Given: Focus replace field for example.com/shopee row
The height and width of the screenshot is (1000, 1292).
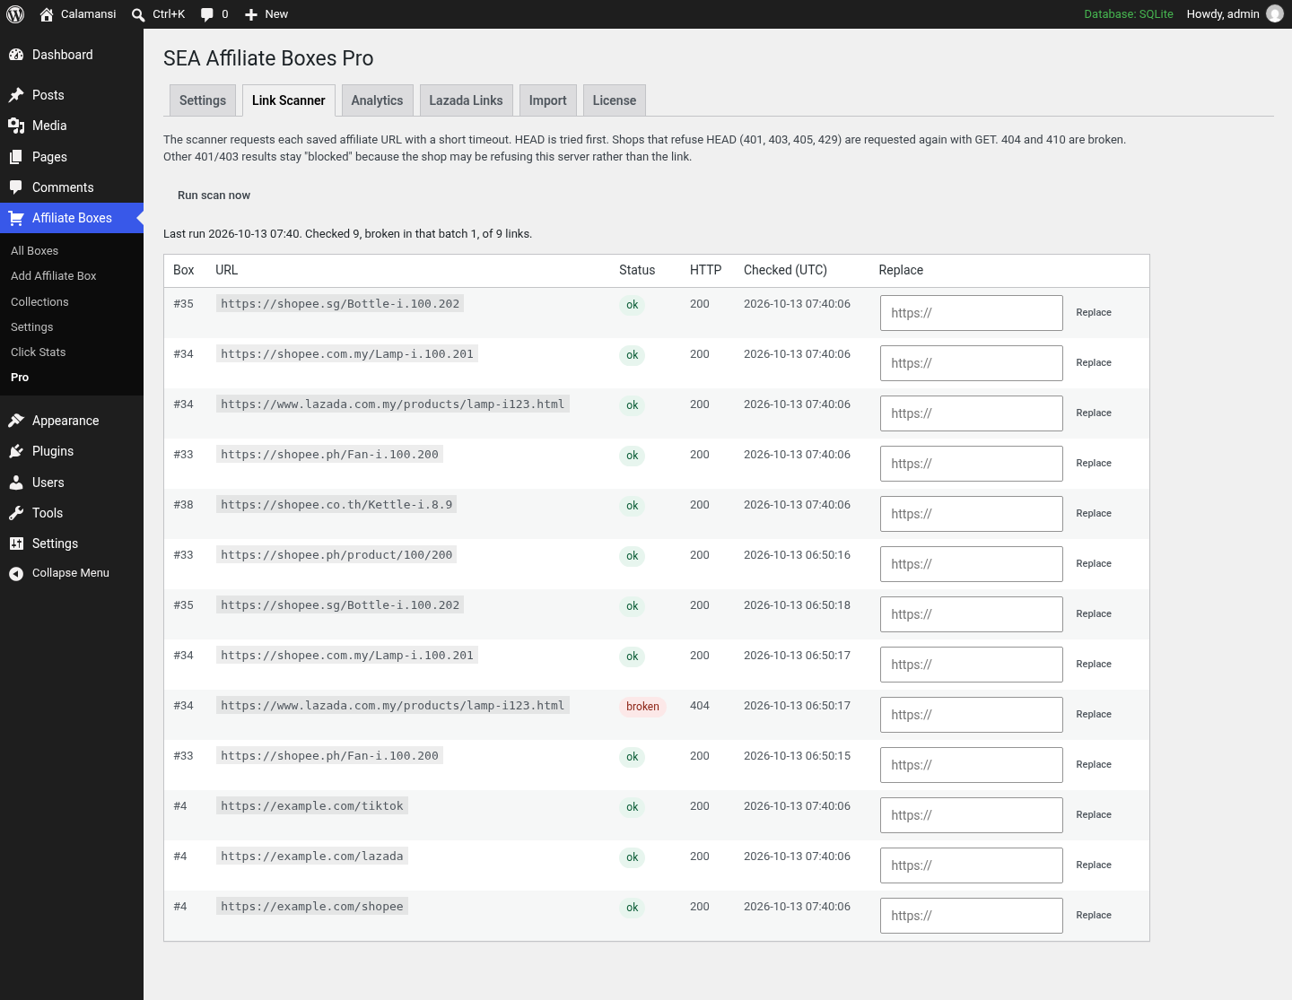Looking at the screenshot, I should pos(972,916).
